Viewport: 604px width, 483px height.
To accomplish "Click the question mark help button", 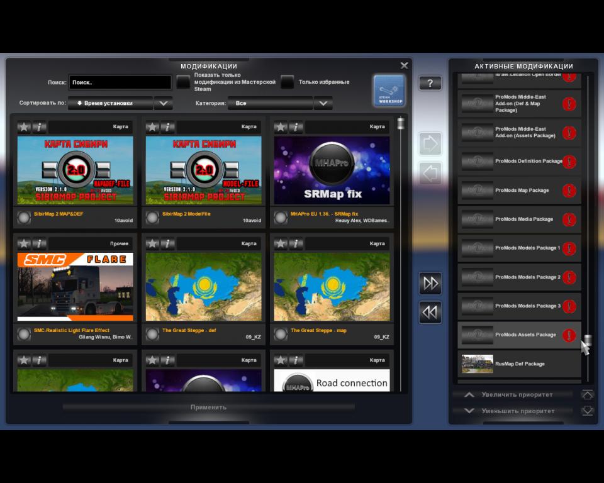I will [430, 83].
